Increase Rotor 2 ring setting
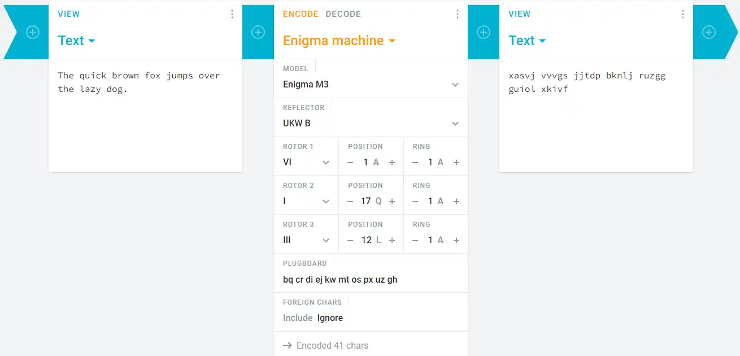This screenshot has width=740, height=356. pyautogui.click(x=456, y=201)
